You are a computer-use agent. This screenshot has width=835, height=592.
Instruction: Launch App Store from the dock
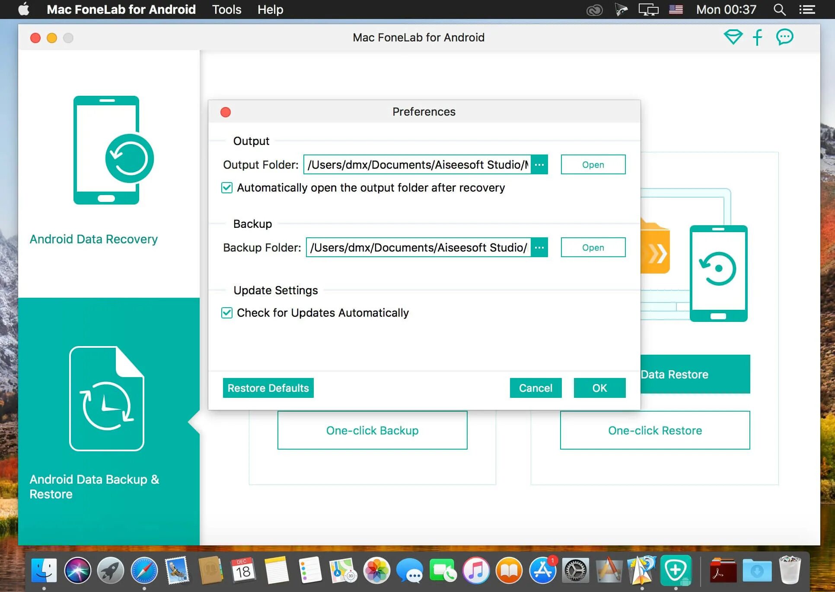pos(542,570)
